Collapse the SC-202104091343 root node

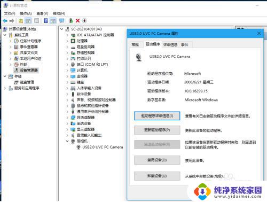(x=62, y=29)
